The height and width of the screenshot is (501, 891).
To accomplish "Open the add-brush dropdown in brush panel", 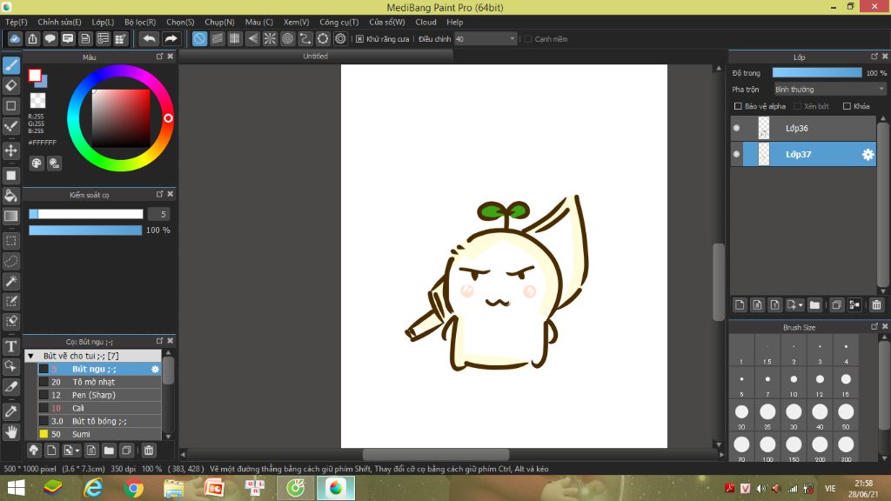I will coord(71,451).
